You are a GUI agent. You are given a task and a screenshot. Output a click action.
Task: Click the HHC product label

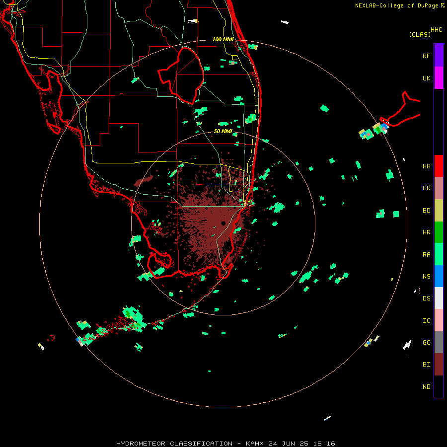(x=436, y=30)
